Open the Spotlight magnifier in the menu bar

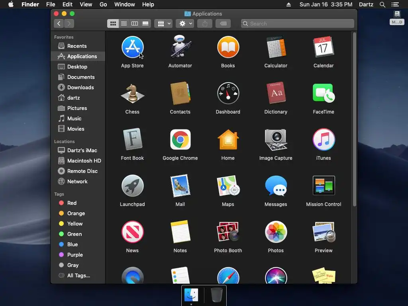382,4
